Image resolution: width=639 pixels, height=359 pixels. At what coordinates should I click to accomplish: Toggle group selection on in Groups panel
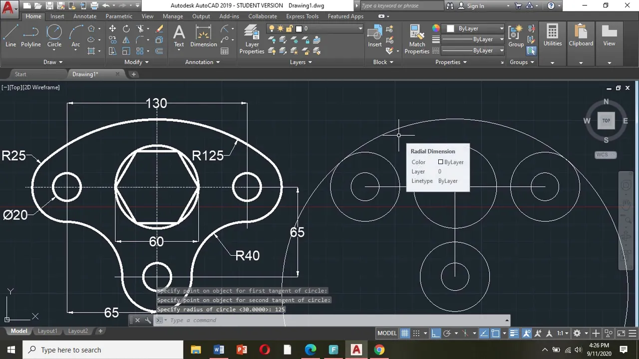[x=531, y=51]
